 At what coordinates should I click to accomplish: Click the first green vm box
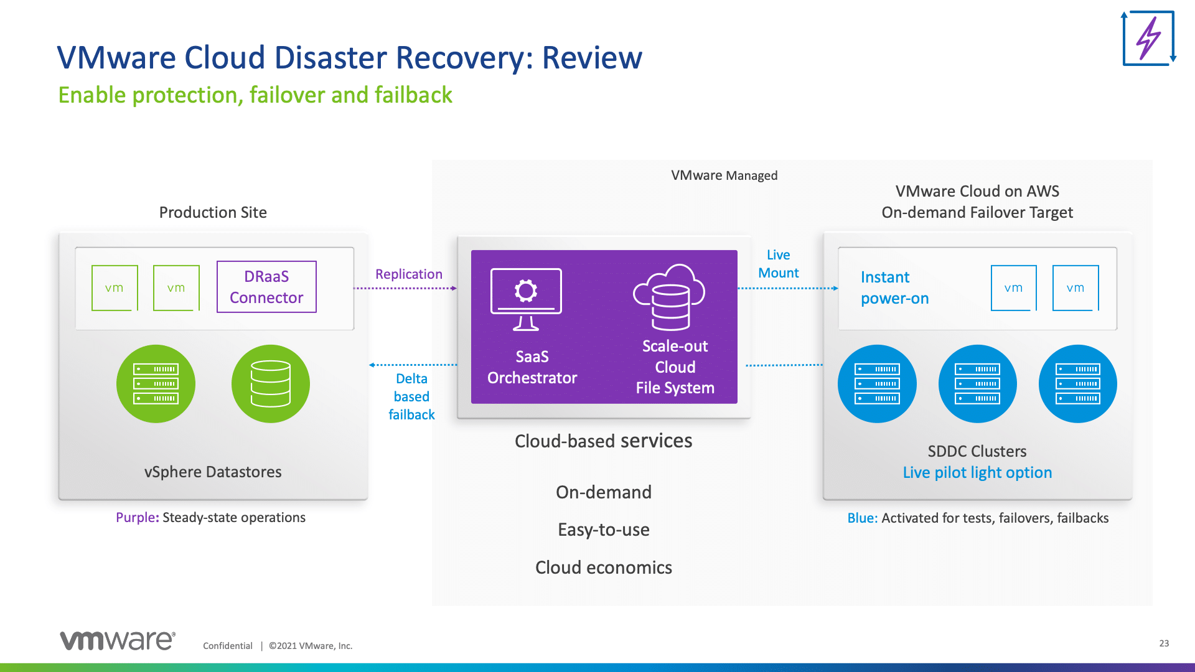pos(115,287)
